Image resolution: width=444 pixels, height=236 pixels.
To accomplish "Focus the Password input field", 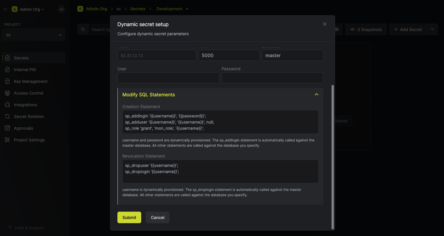I will click(x=272, y=78).
